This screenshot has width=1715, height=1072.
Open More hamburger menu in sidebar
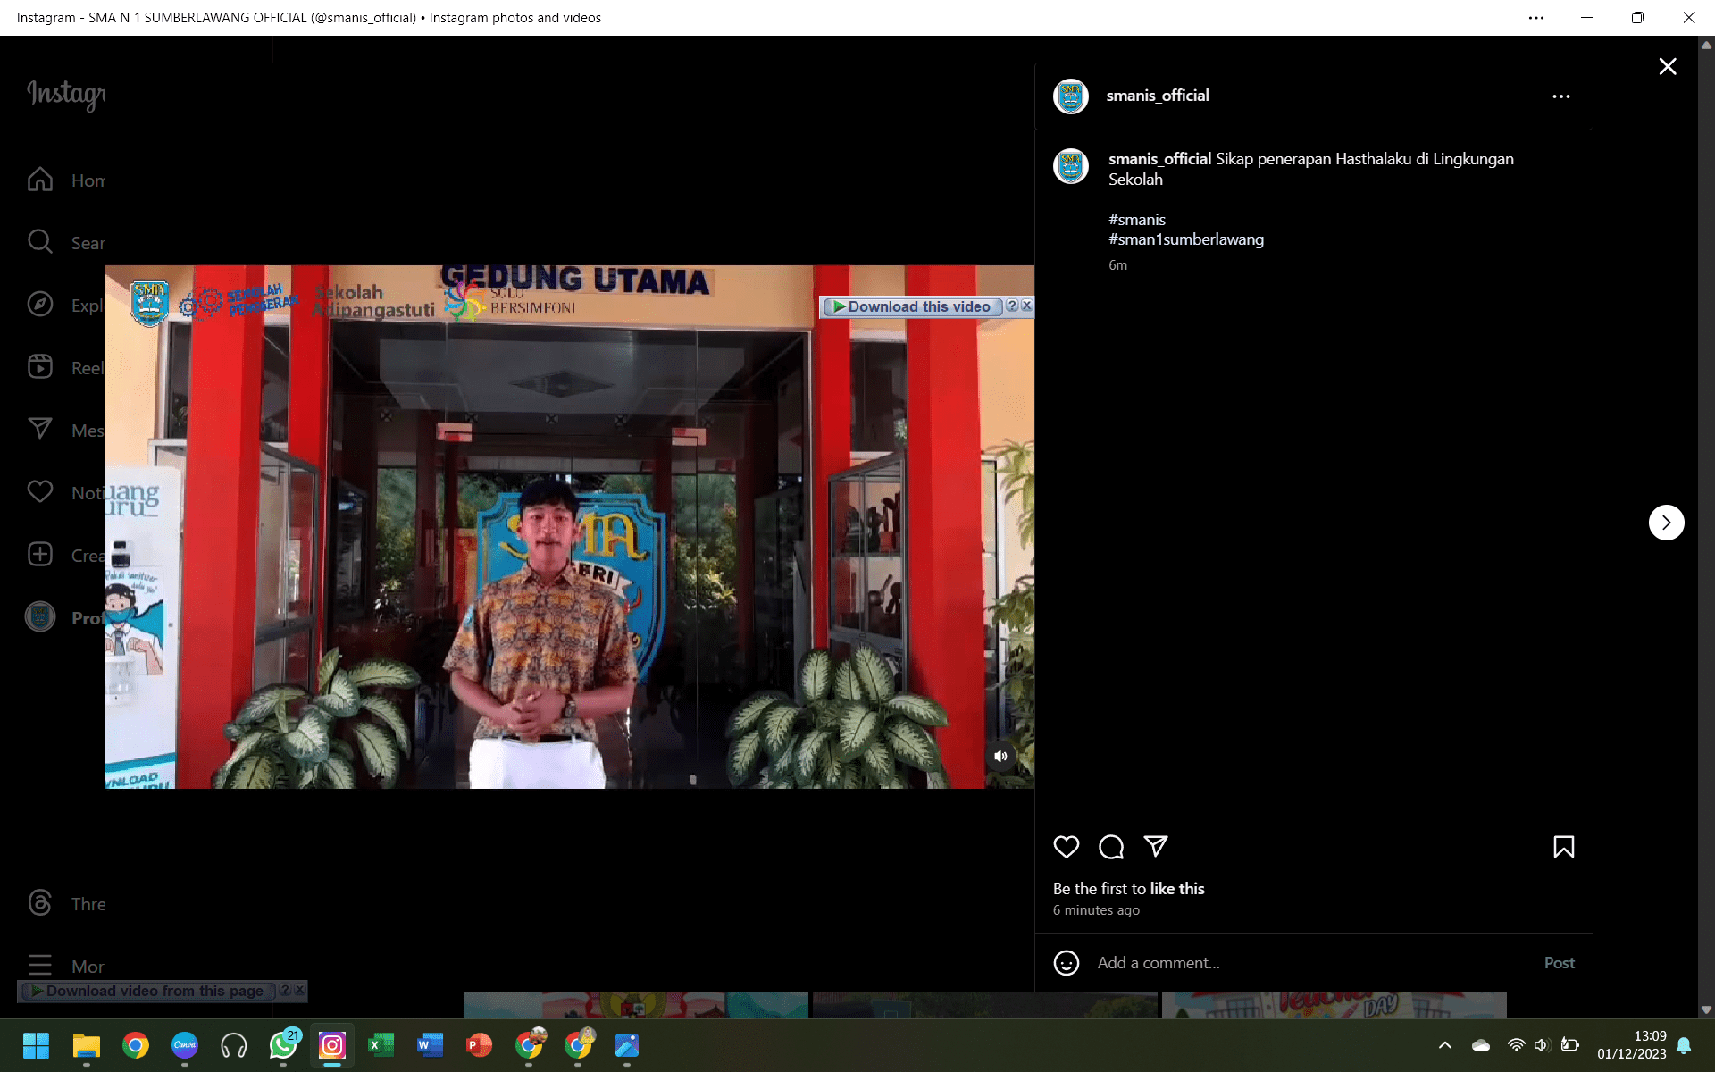tap(40, 966)
